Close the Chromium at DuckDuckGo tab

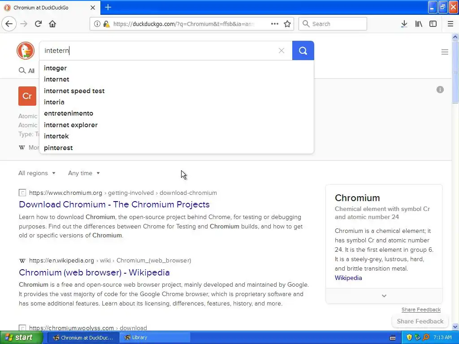(93, 8)
